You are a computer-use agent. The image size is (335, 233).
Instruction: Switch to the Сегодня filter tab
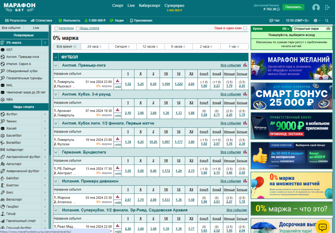point(123,47)
